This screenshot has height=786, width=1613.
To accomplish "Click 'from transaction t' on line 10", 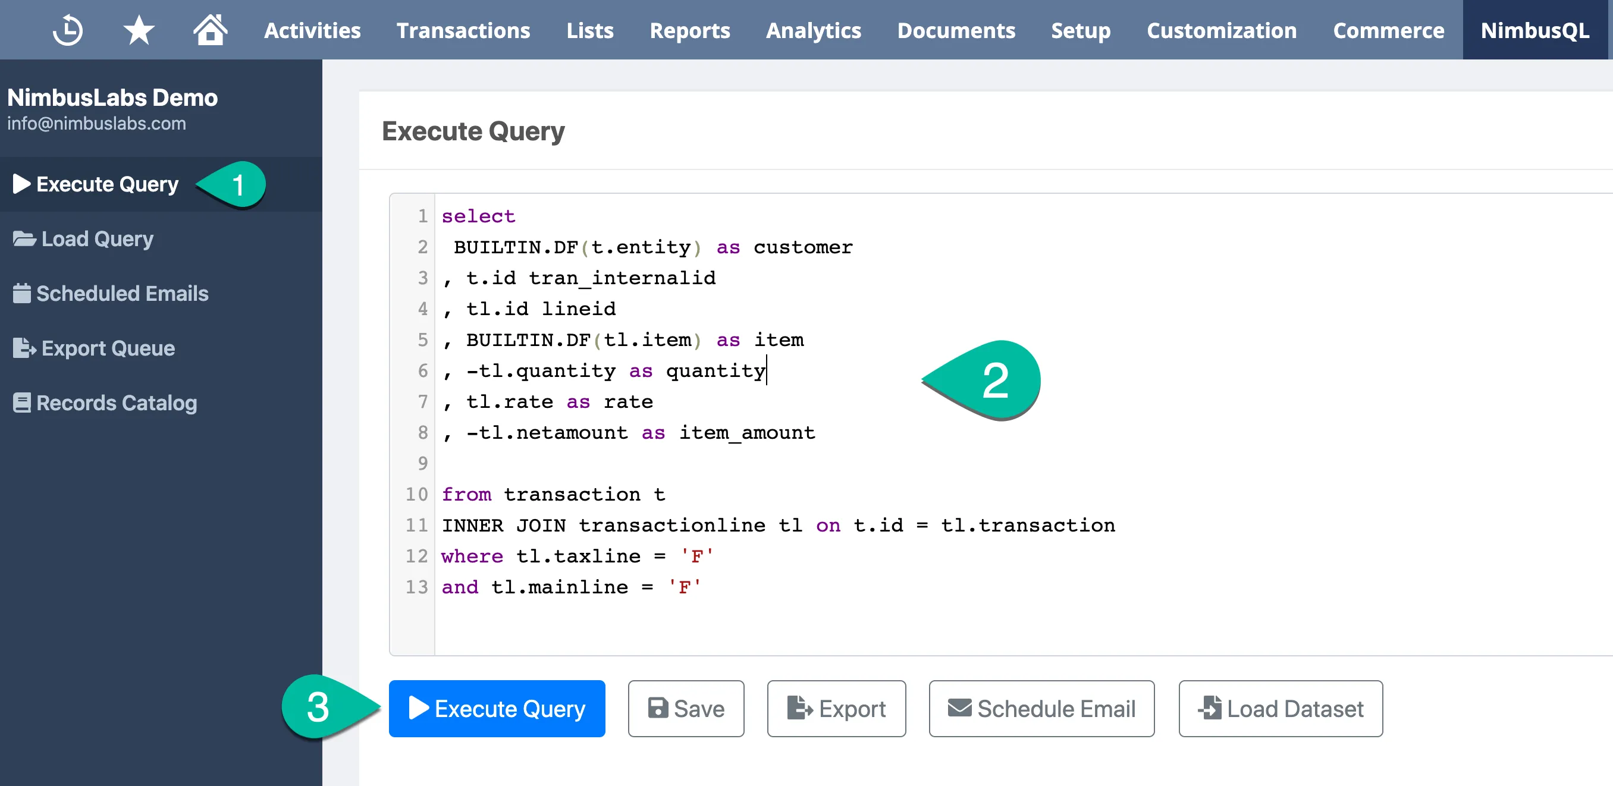I will 554,495.
